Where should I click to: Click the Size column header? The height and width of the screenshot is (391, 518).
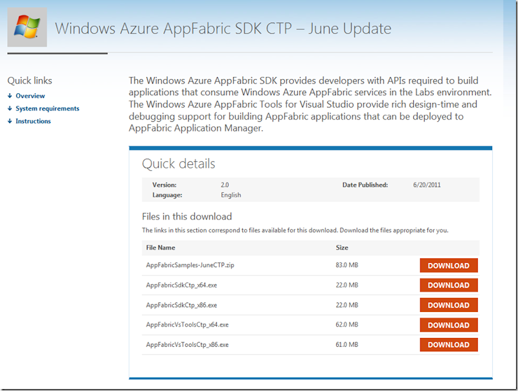pos(342,248)
